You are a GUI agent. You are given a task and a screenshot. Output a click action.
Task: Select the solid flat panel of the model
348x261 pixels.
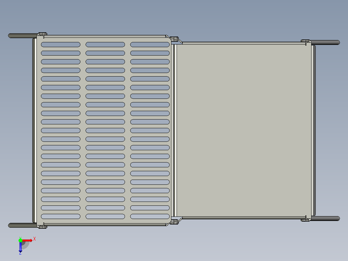pyautogui.click(x=244, y=130)
